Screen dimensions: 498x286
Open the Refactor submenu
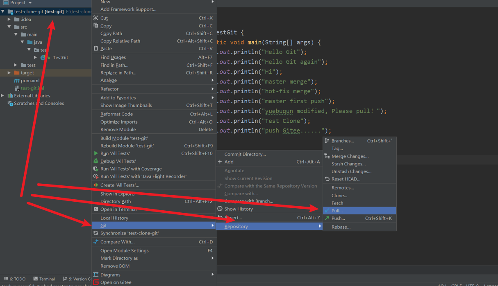pyautogui.click(x=154, y=89)
